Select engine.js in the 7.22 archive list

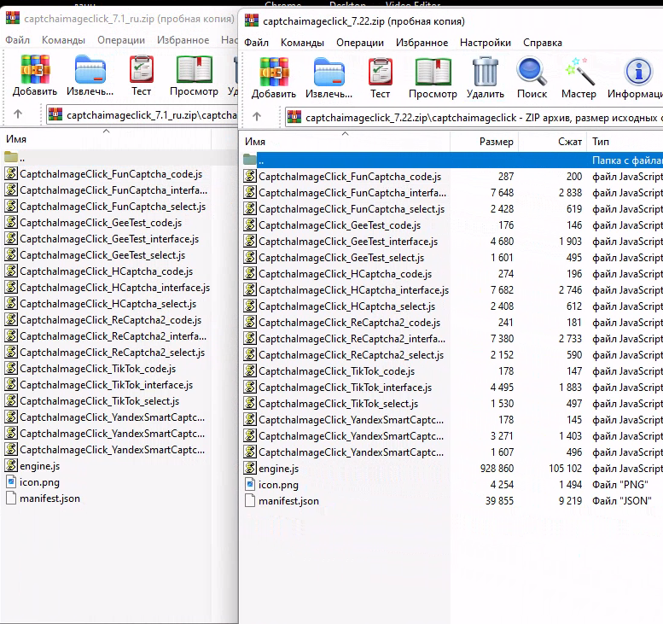[x=278, y=469]
